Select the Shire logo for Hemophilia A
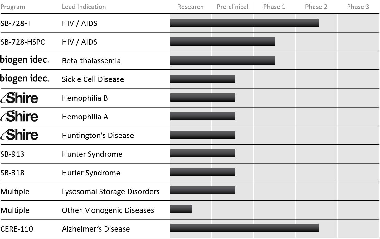The height and width of the screenshot is (239, 380). tap(19, 117)
